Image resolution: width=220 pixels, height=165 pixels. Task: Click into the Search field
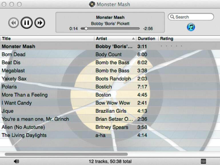[x=191, y=17]
